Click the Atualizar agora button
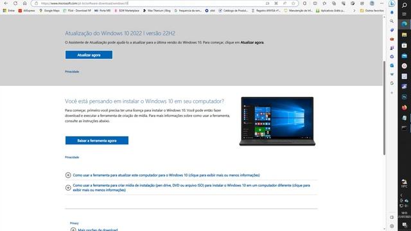Viewport: 411px width, 231px height. click(89, 55)
